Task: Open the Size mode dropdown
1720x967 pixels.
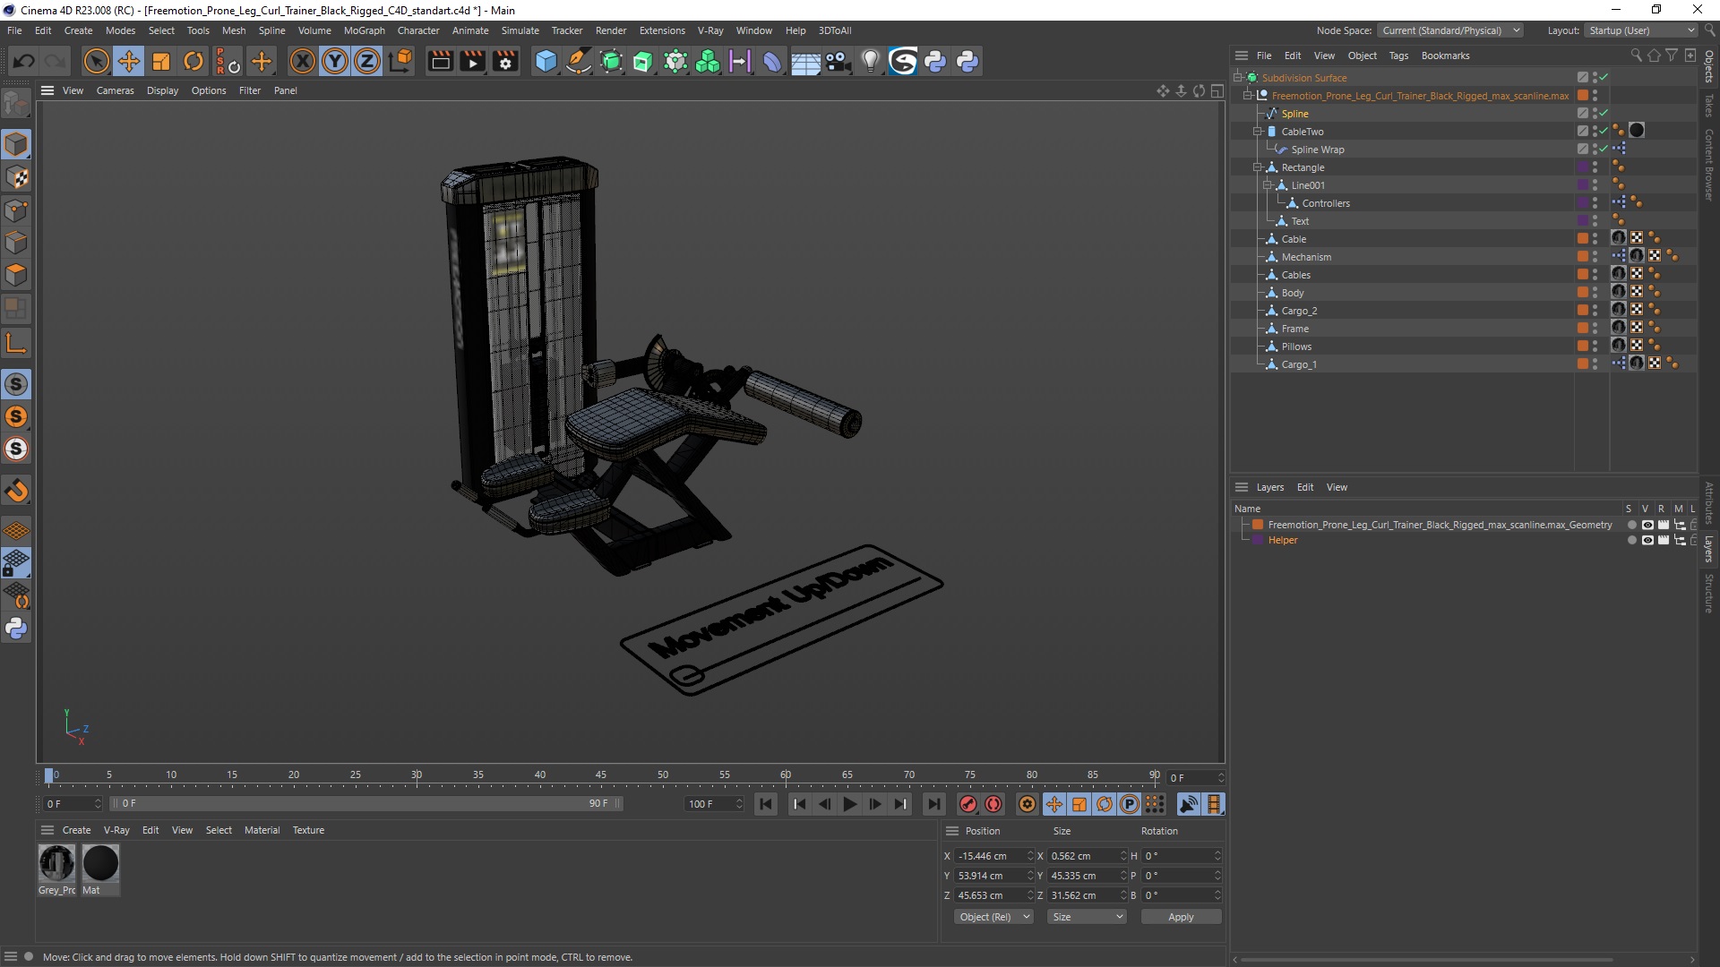Action: (x=1087, y=917)
